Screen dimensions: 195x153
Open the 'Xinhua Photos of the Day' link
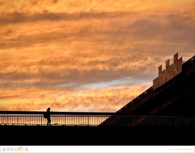[181, 149]
